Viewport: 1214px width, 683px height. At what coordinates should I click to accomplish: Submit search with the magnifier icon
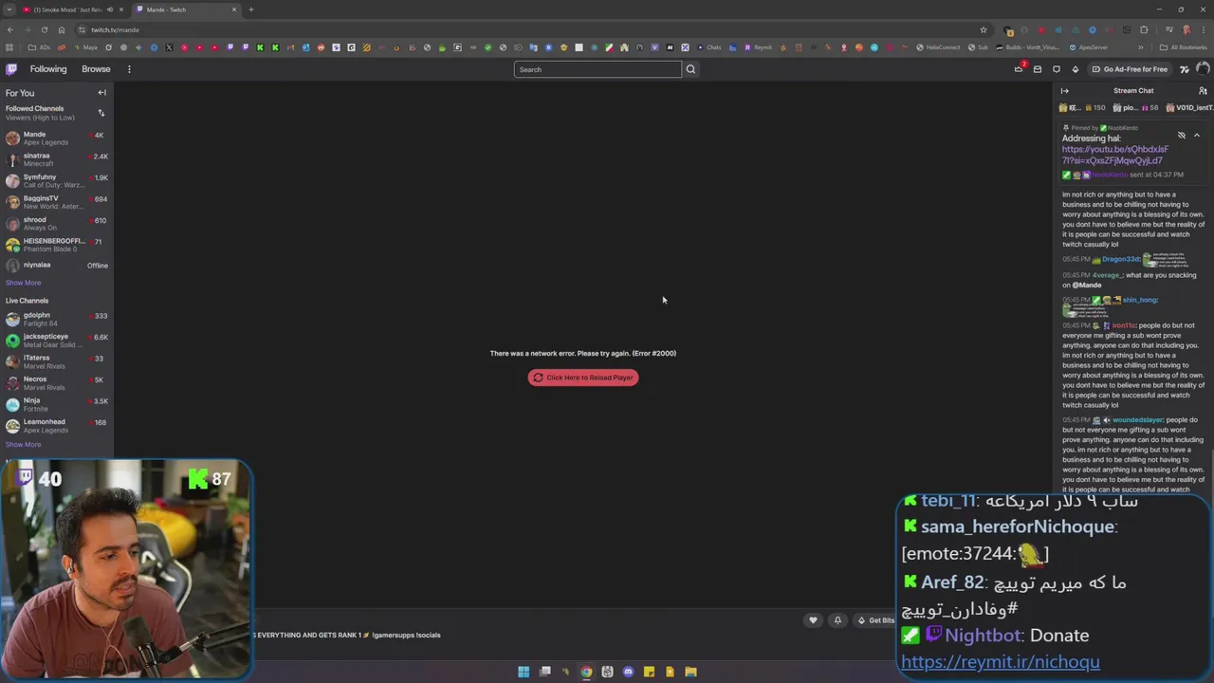click(690, 69)
